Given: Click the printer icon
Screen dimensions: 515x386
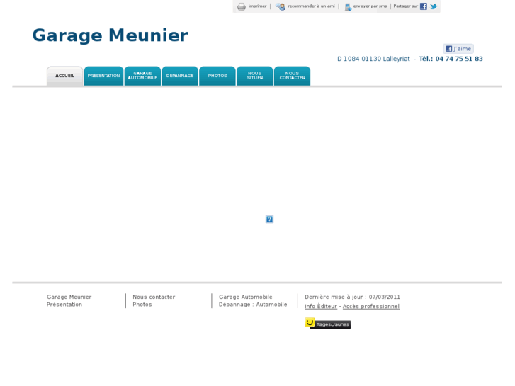Looking at the screenshot, I should [242, 6].
